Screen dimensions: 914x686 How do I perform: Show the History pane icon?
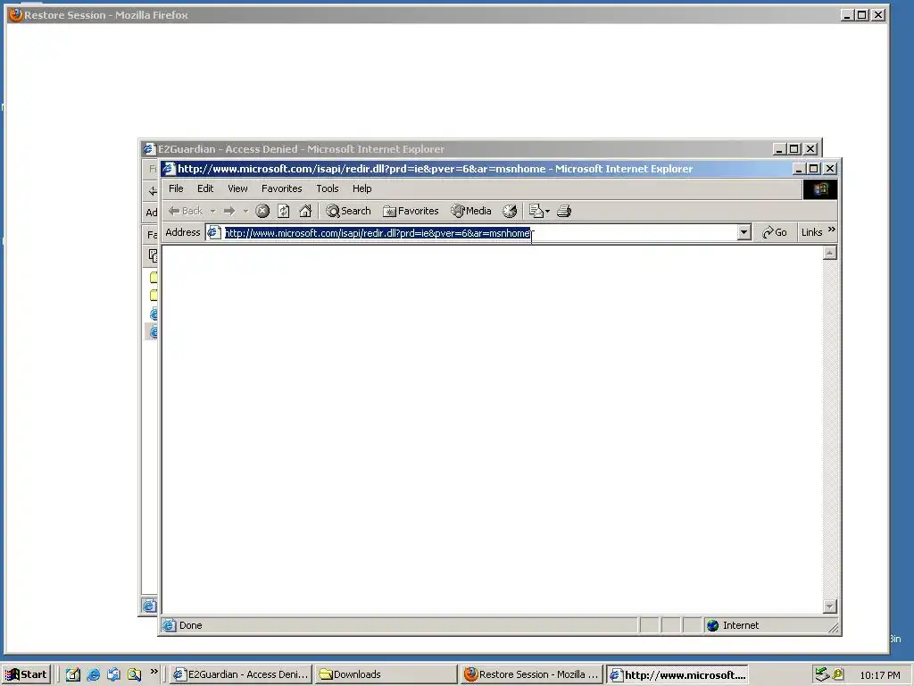[x=510, y=211]
